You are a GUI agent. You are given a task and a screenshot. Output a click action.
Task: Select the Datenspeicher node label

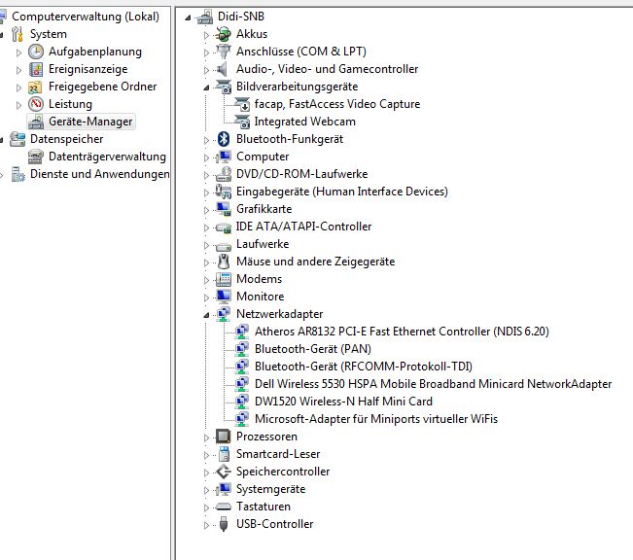tap(67, 139)
